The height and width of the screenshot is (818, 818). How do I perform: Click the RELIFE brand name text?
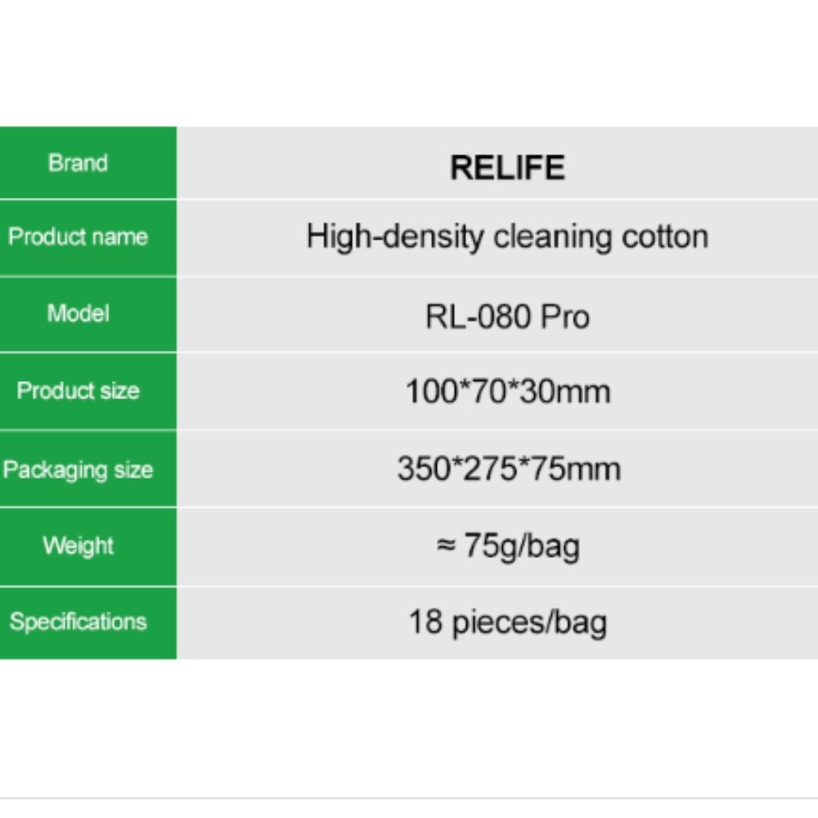(x=508, y=168)
